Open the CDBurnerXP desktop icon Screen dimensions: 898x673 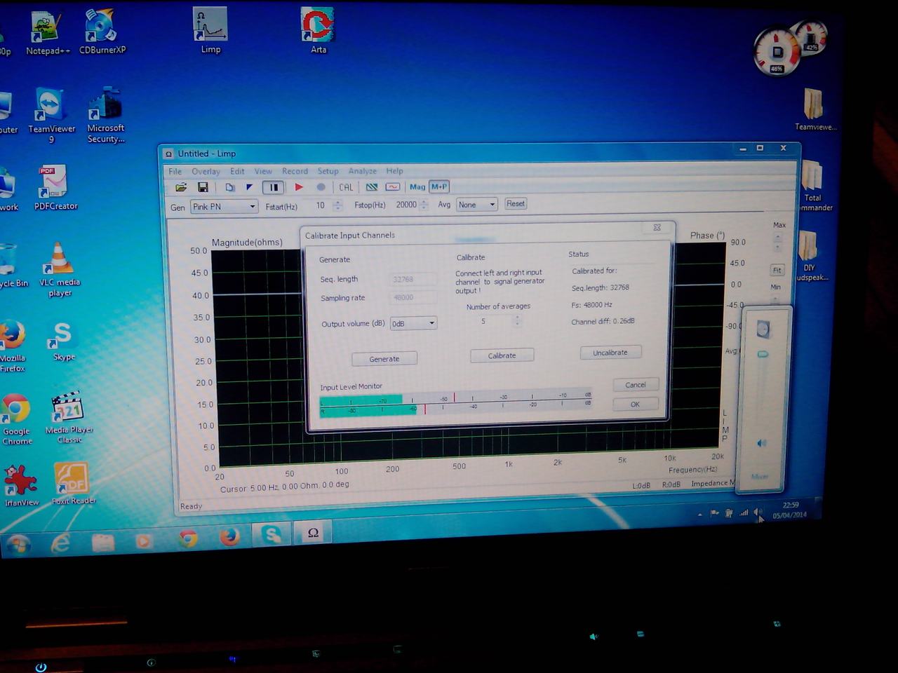(102, 32)
